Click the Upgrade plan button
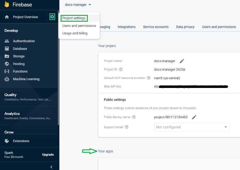Viewport: 240px width, 170px height. point(48,155)
